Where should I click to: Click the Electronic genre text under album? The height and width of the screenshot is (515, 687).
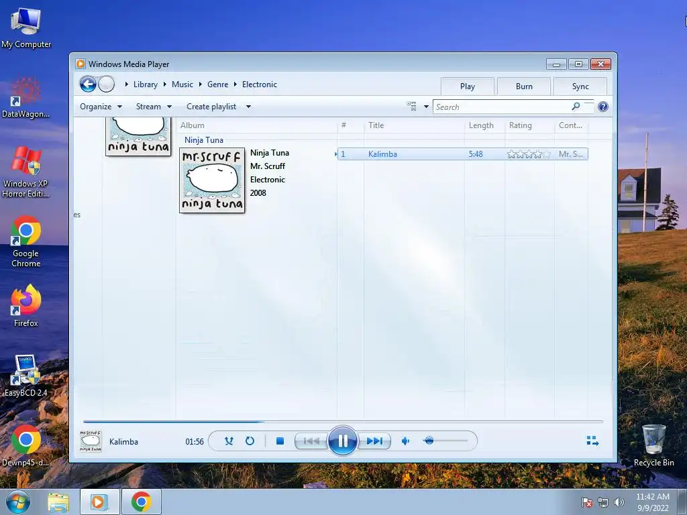pos(267,180)
